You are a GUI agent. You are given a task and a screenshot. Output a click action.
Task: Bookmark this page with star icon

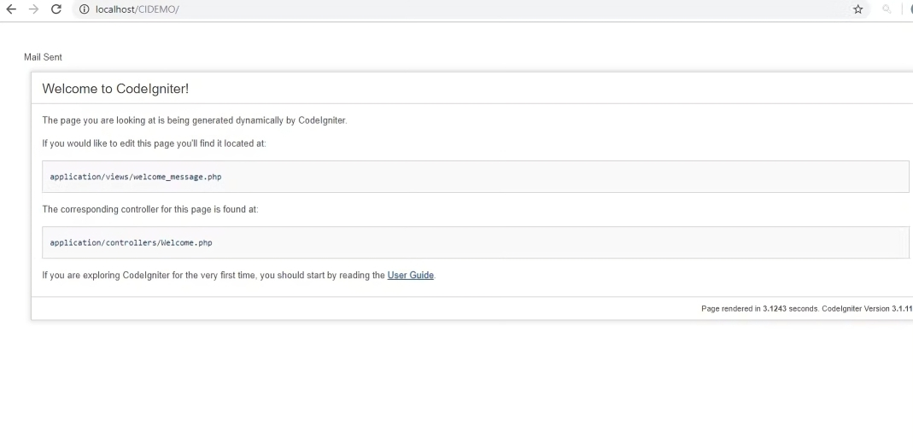(x=857, y=9)
